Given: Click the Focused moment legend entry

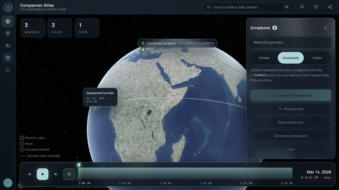Looking at the screenshot, I should coord(35,149).
